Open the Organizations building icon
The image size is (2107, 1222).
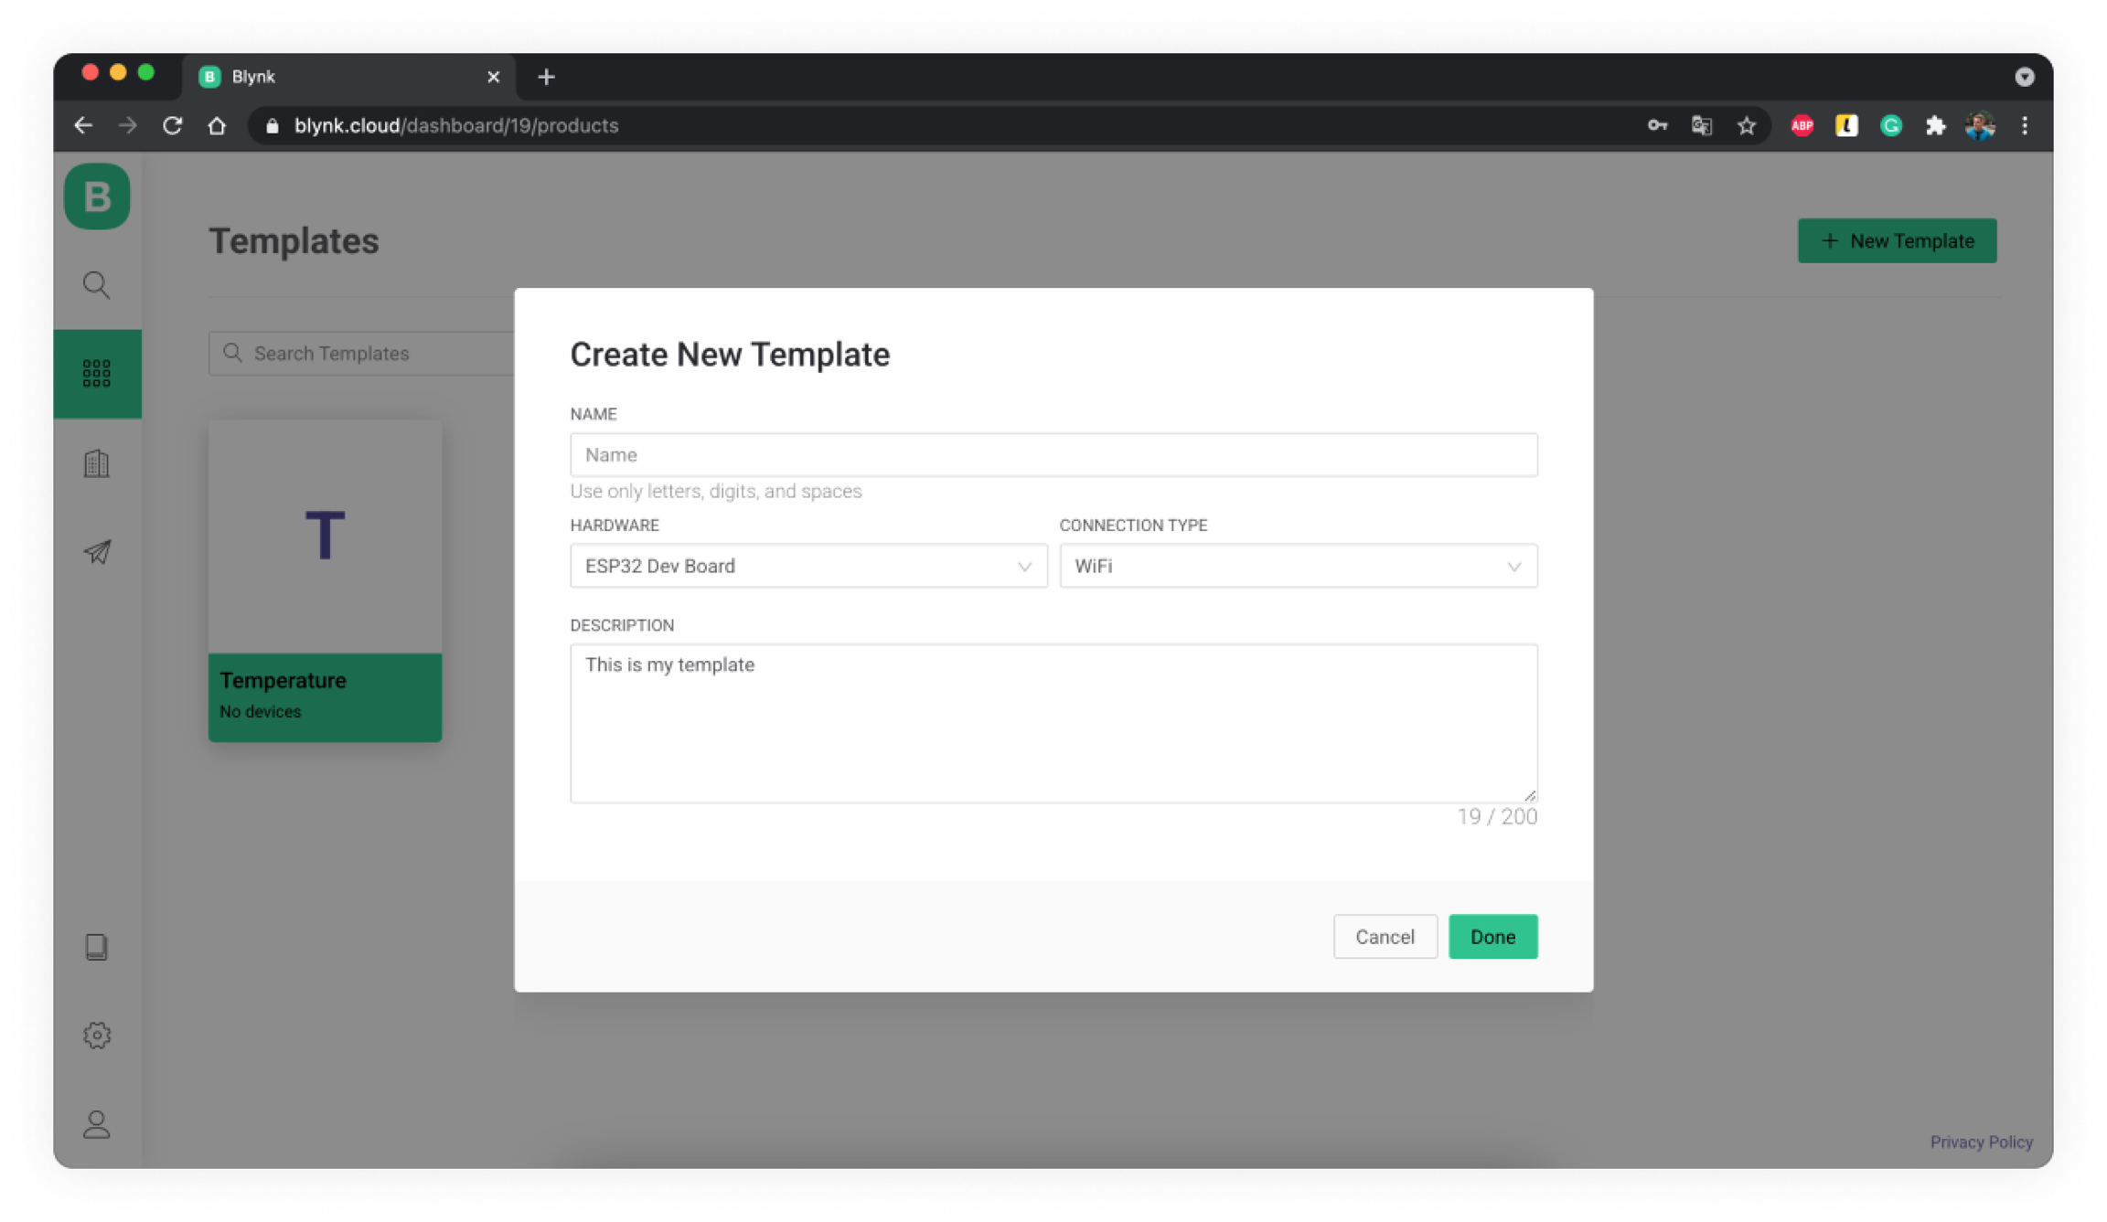point(97,463)
